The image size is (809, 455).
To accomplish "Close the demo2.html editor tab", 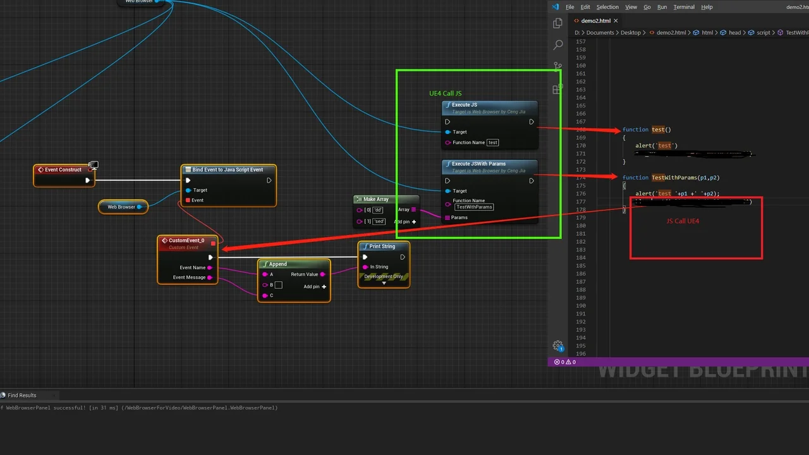I will 617,21.
